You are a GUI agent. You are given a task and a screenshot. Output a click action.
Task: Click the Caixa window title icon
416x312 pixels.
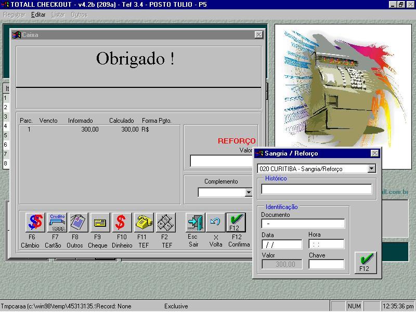coord(17,35)
